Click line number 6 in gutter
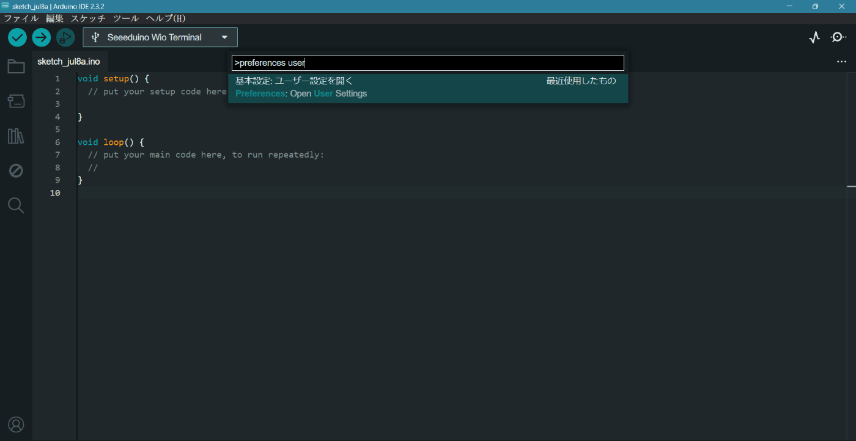The width and height of the screenshot is (856, 441). (57, 142)
